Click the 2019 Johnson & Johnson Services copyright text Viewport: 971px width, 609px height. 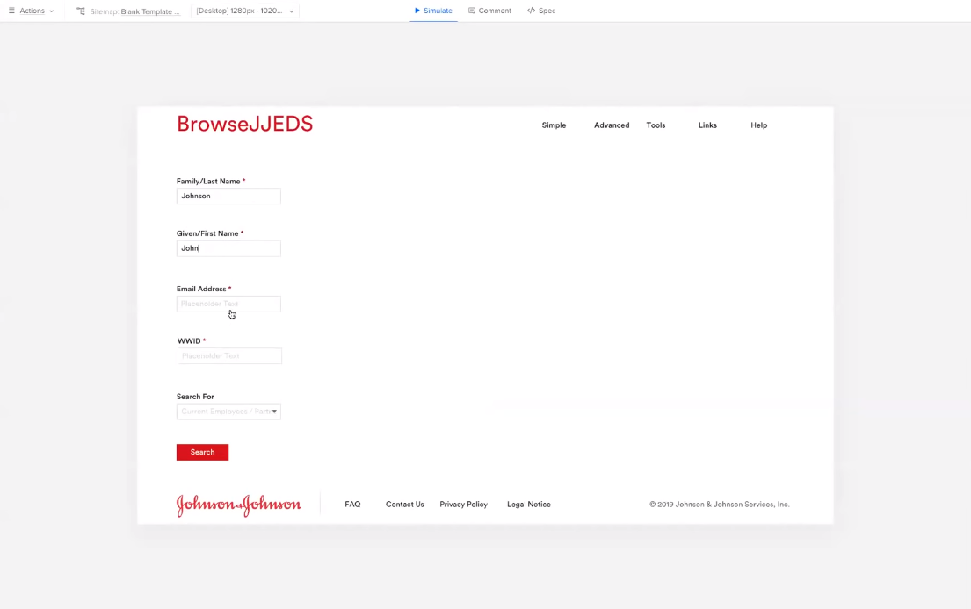coord(720,505)
